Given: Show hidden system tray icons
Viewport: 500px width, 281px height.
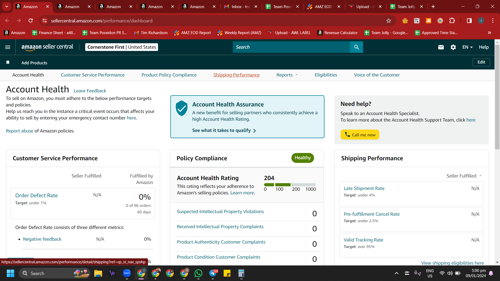Looking at the screenshot, I should [x=397, y=273].
